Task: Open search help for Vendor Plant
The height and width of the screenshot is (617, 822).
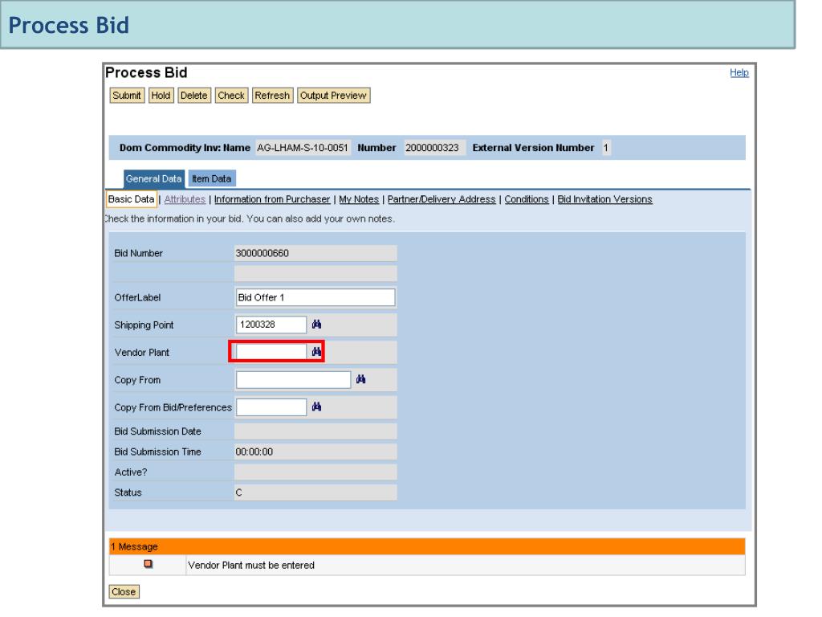Action: click(x=317, y=352)
